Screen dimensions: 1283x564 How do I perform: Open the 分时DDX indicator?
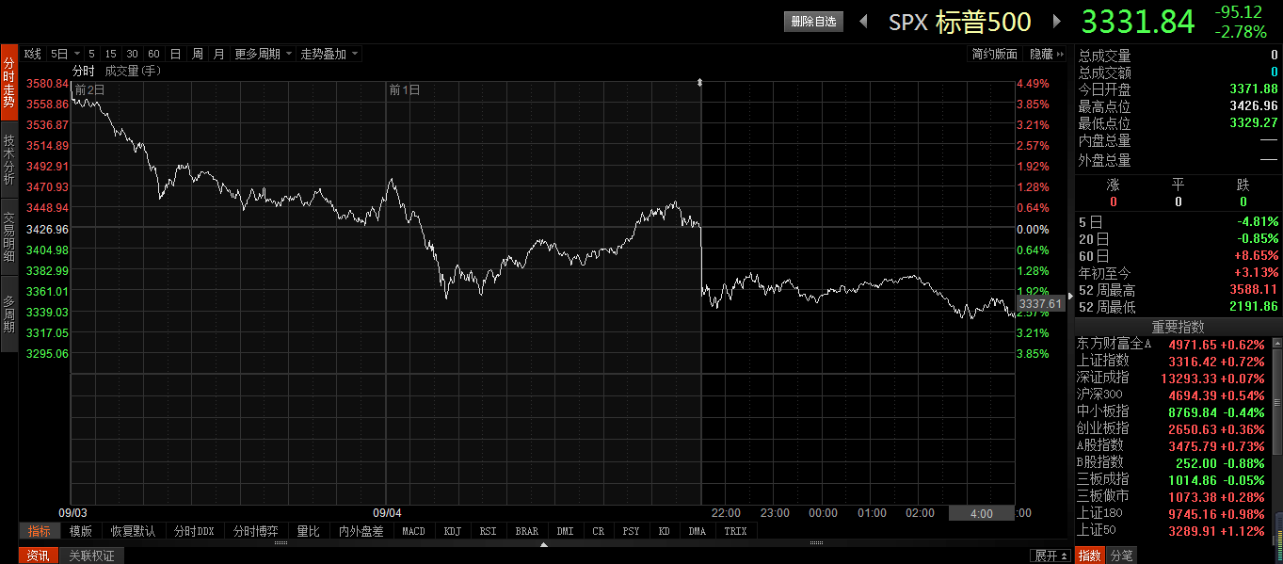click(193, 530)
